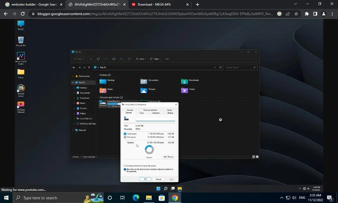Refresh the This PC address bar
The image size is (338, 203).
coord(220,67)
